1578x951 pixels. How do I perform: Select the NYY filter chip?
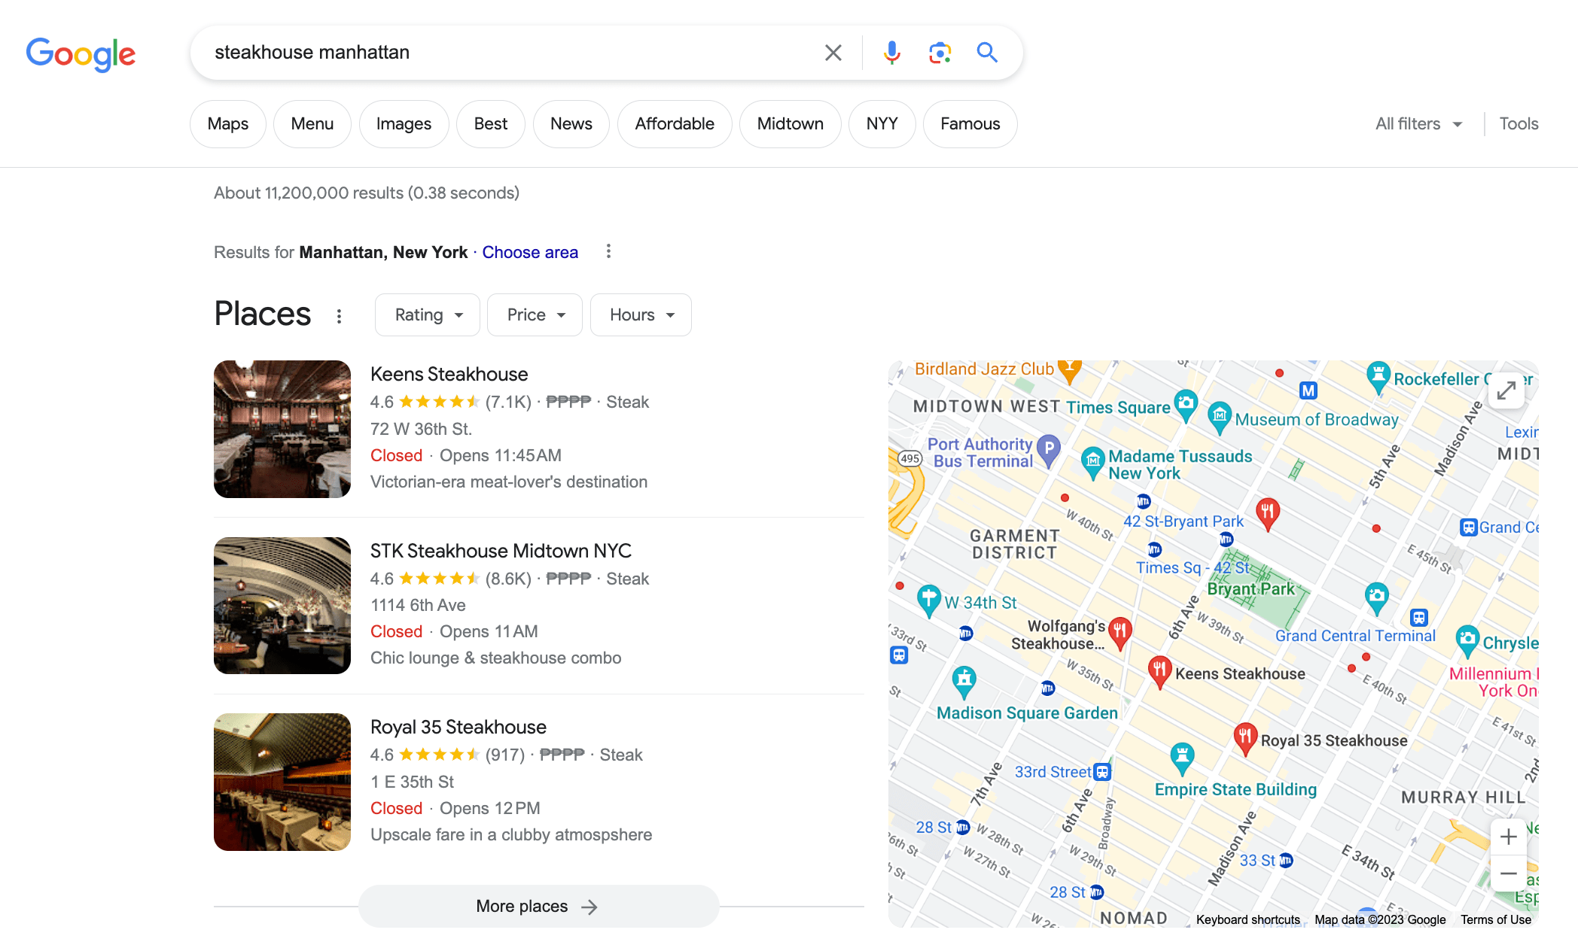882,124
